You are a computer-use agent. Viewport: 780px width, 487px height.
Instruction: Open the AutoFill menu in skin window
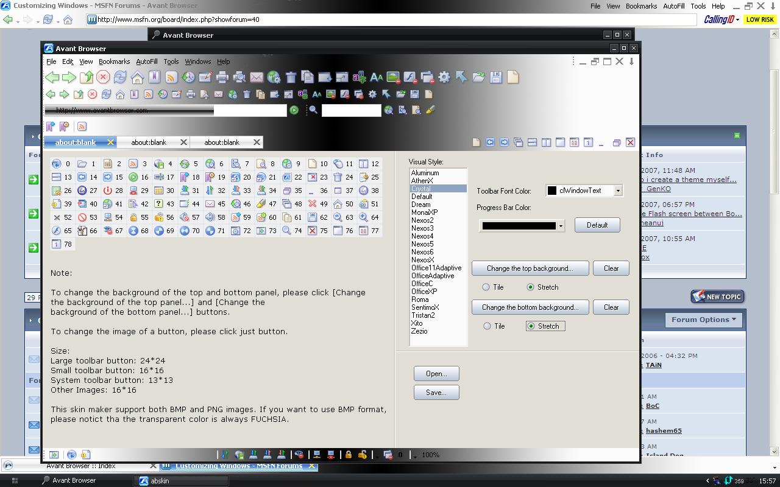coord(147,61)
